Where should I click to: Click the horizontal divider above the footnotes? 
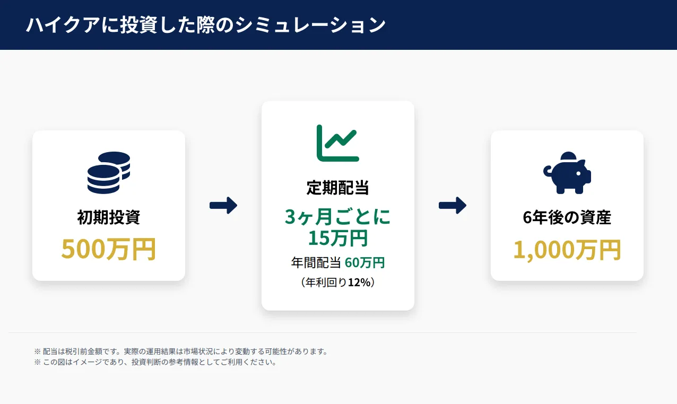click(323, 332)
